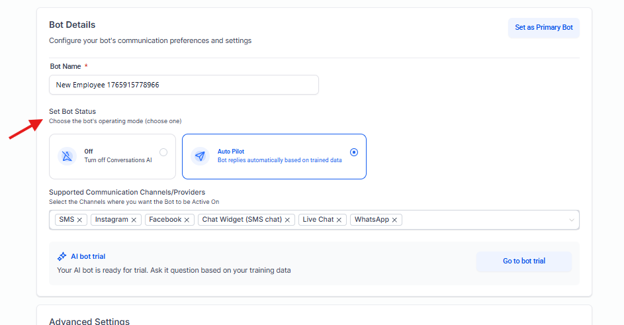The width and height of the screenshot is (624, 325).
Task: Remove the Instagram channel tag
Action: click(134, 220)
